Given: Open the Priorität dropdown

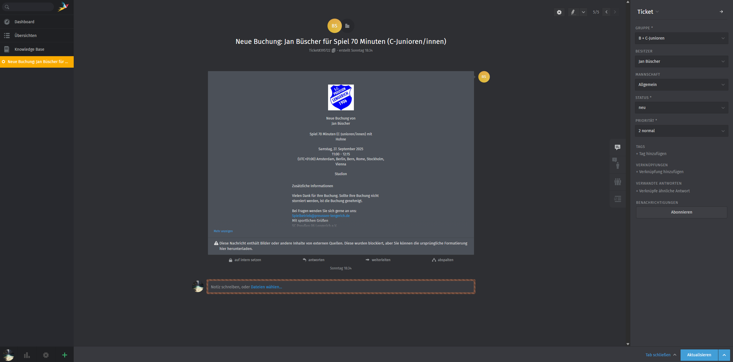Looking at the screenshot, I should click(681, 131).
